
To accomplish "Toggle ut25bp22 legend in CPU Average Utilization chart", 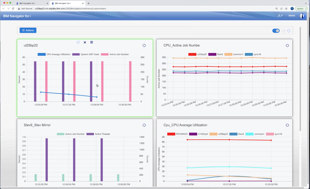I will click(x=219, y=134).
